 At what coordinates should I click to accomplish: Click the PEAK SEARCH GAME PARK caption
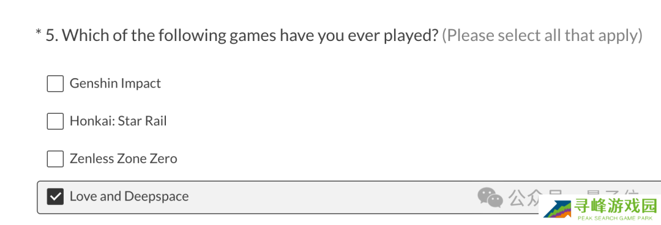pyautogui.click(x=615, y=218)
